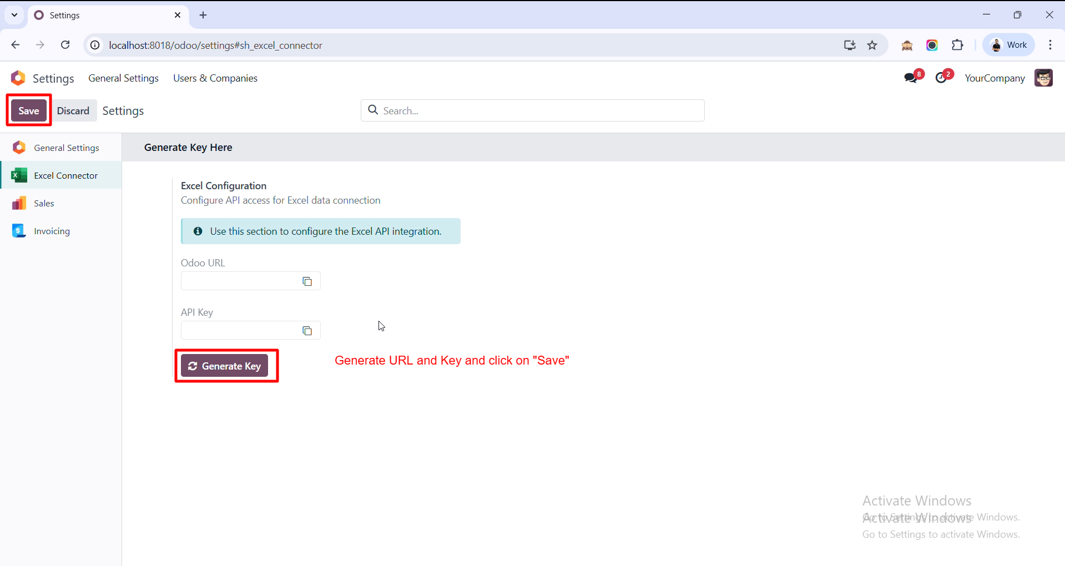The width and height of the screenshot is (1065, 566).
Task: Click the first extension icon beside the bookmark star
Action: point(907,45)
